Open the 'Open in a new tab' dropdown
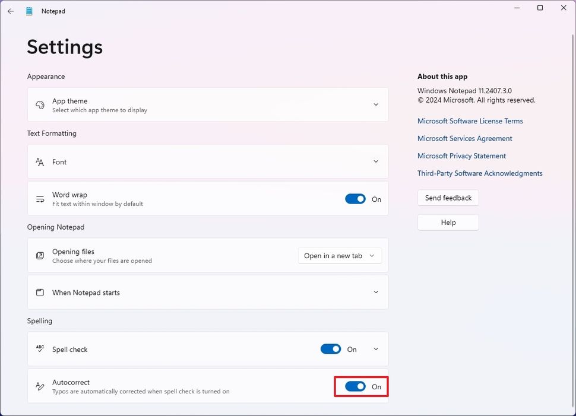 pos(339,255)
